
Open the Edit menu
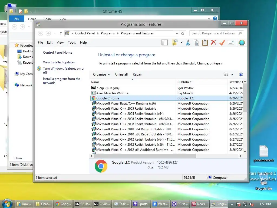tap(50, 43)
